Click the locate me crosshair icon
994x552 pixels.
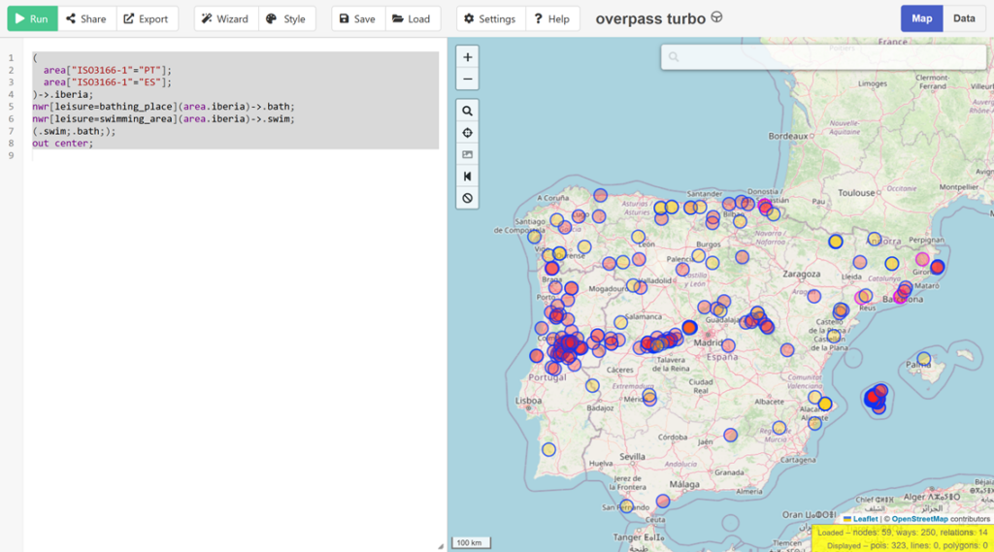click(x=468, y=133)
